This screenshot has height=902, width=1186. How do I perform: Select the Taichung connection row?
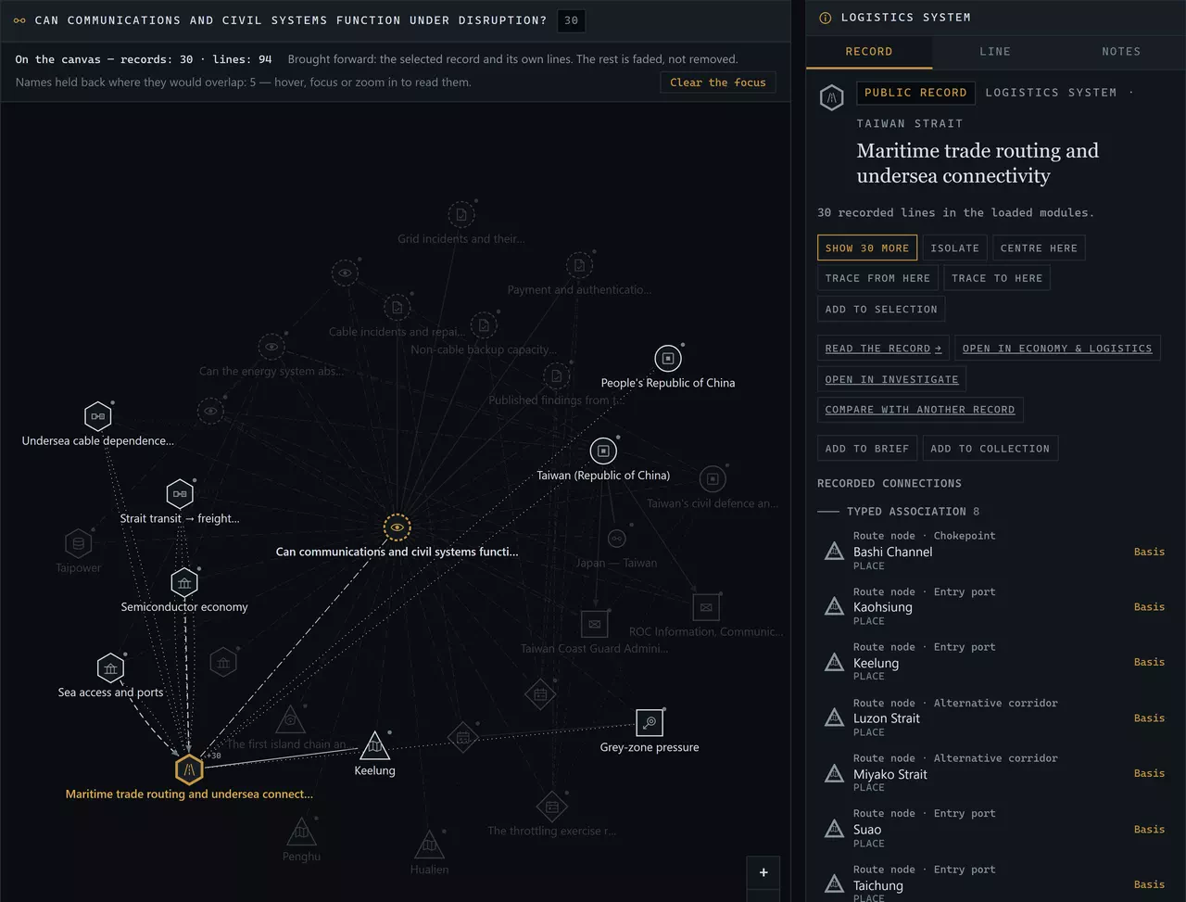(995, 882)
